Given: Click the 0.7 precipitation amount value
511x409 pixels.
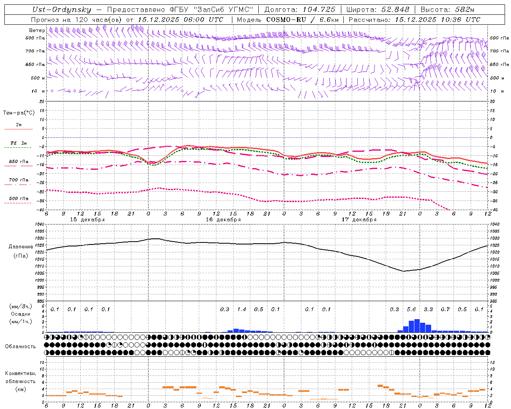Looking at the screenshot, I should [445, 310].
